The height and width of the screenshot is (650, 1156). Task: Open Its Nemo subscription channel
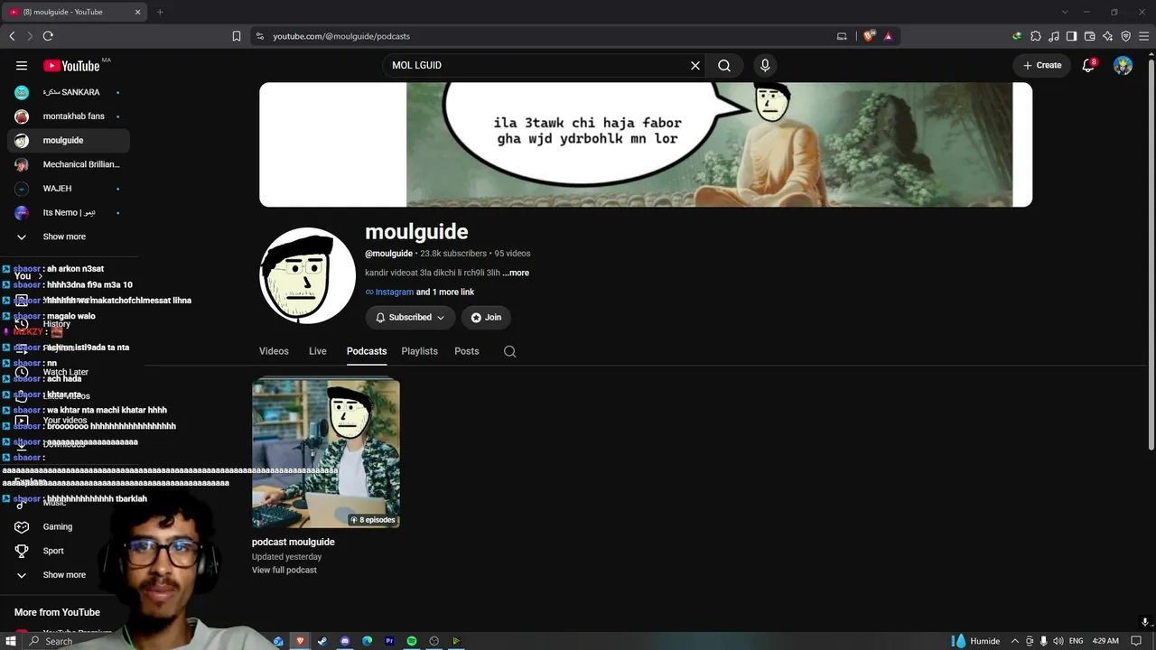(x=69, y=213)
